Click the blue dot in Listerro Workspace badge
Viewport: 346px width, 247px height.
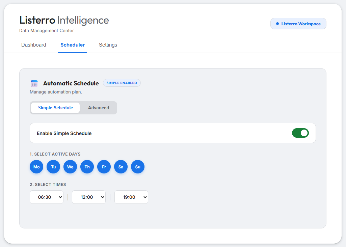click(x=277, y=24)
